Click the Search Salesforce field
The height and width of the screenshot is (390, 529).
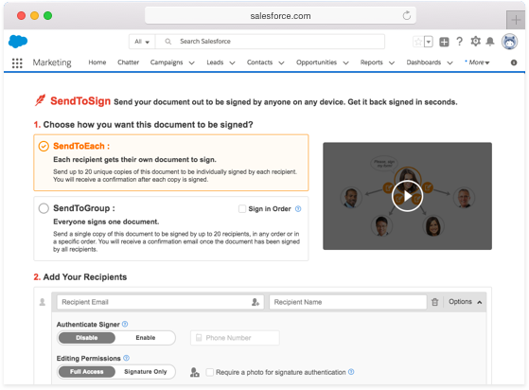(x=270, y=42)
